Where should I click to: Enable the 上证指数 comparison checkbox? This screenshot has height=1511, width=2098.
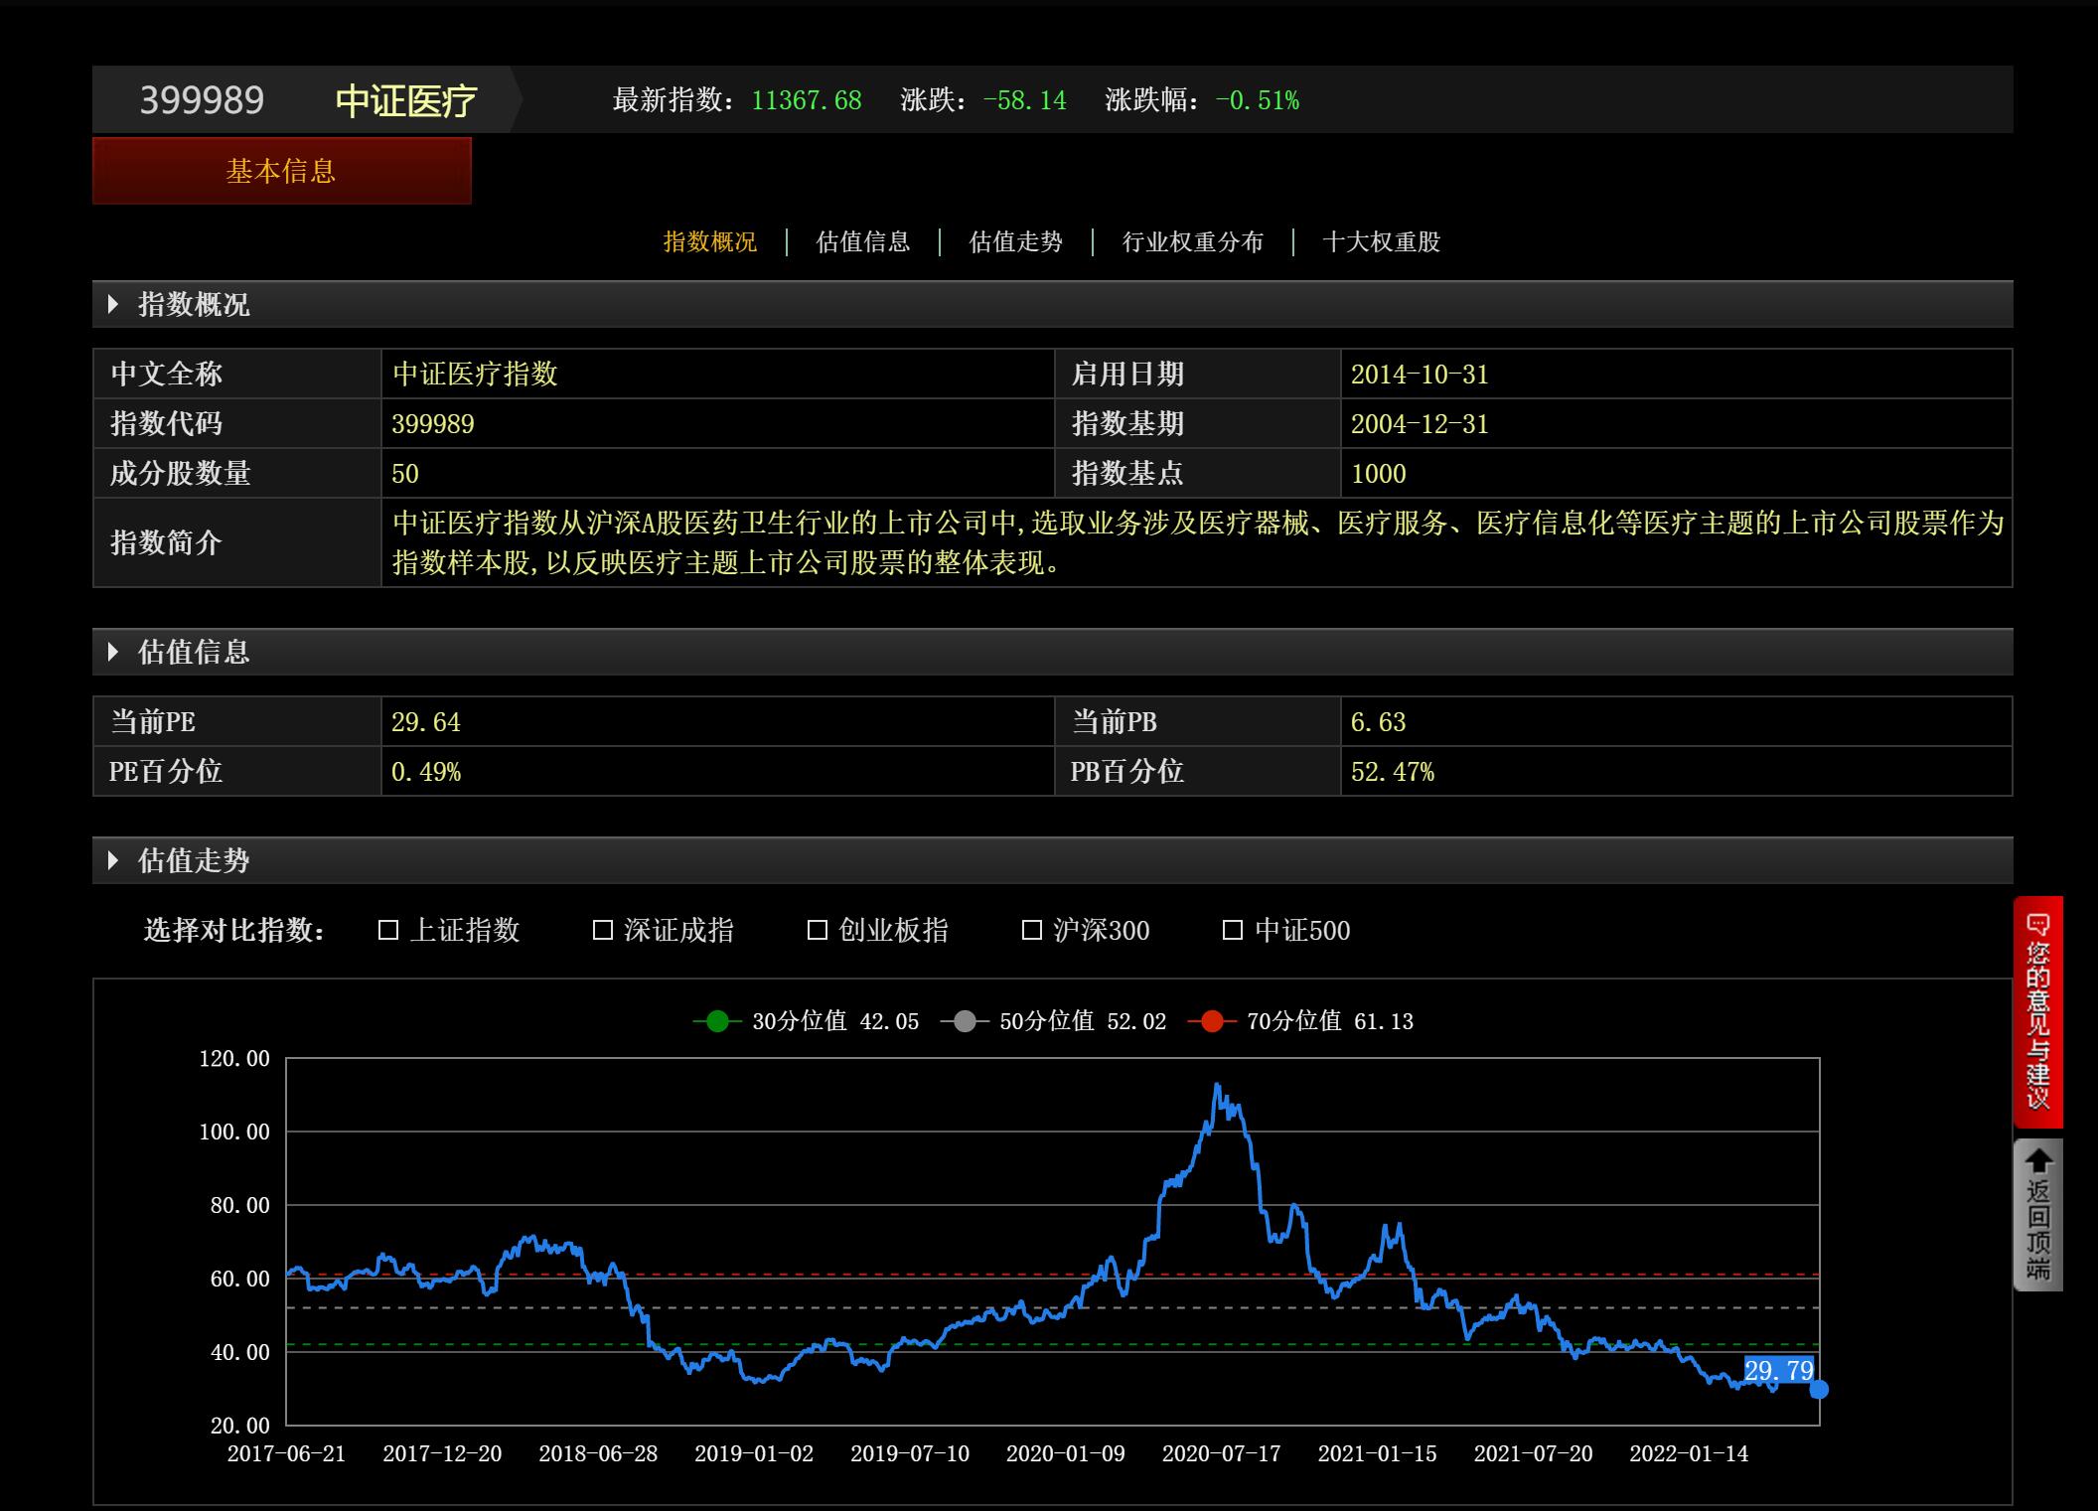coord(387,930)
